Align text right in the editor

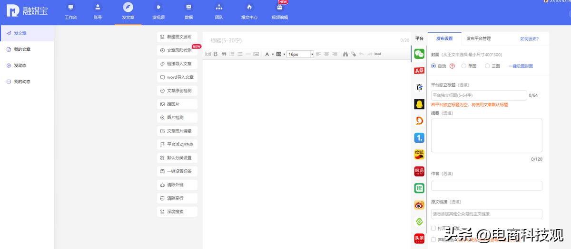tap(335, 54)
